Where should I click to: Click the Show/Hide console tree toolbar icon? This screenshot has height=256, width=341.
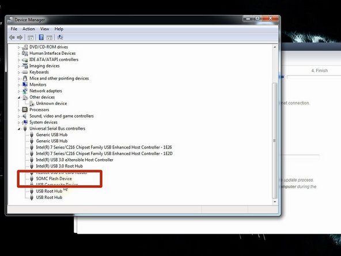tap(31, 37)
